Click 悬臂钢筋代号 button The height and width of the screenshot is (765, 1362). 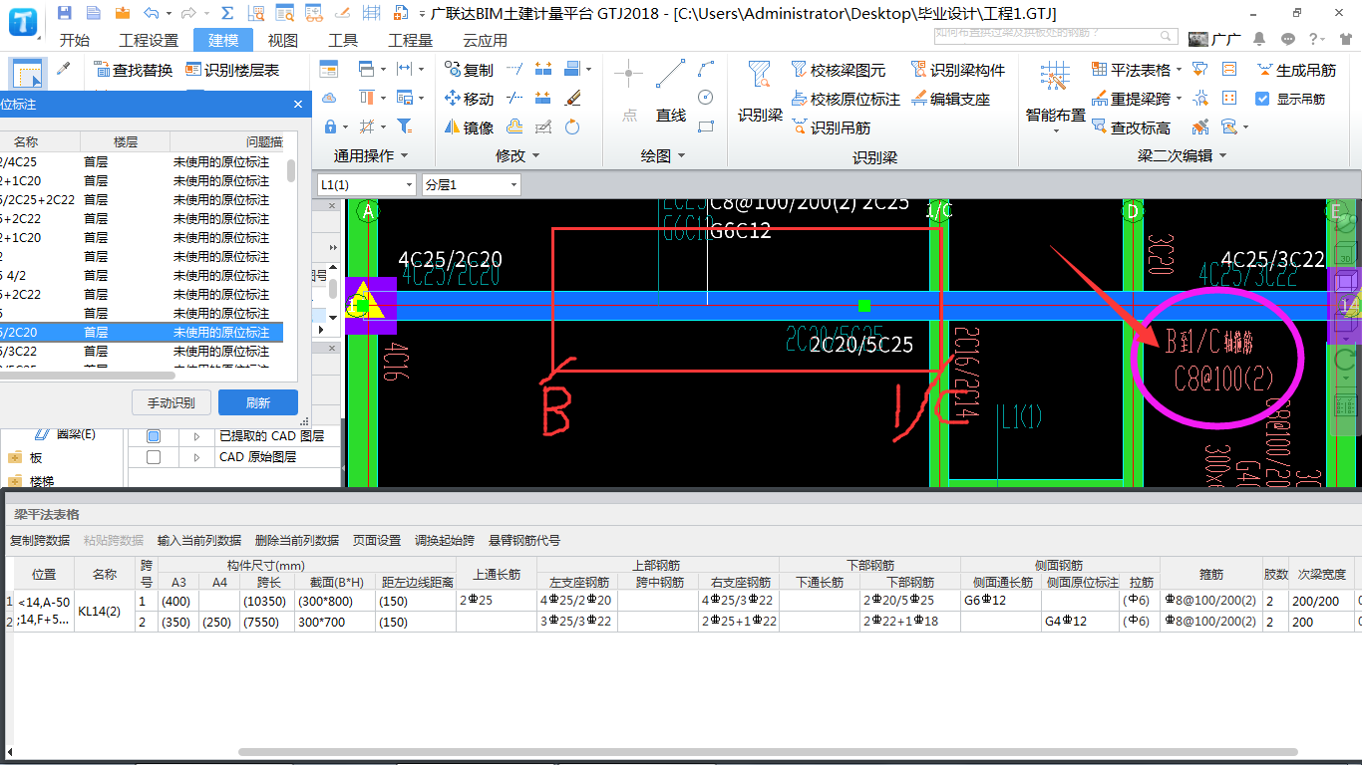click(524, 541)
